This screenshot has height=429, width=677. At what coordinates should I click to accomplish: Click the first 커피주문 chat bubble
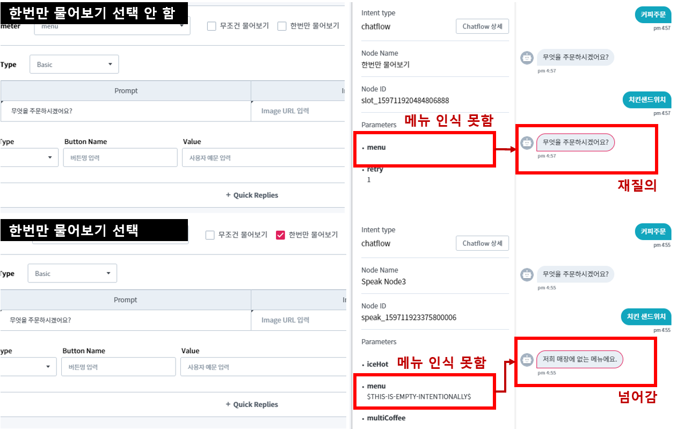point(653,15)
